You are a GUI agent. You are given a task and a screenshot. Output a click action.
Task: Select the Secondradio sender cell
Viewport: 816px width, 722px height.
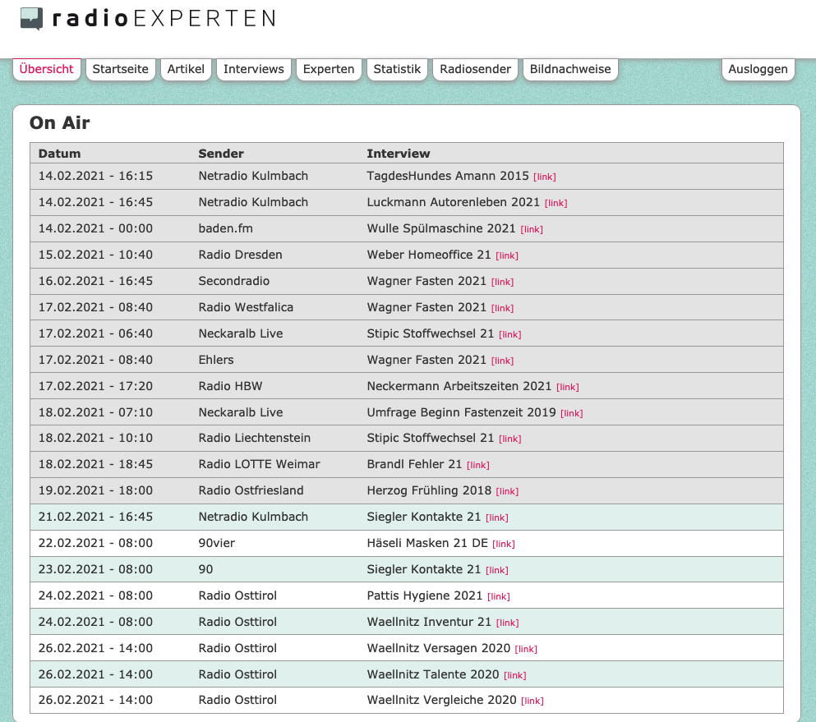233,281
